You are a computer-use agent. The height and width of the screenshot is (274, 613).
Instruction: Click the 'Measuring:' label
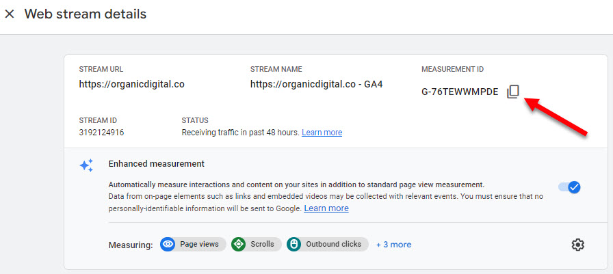(130, 245)
